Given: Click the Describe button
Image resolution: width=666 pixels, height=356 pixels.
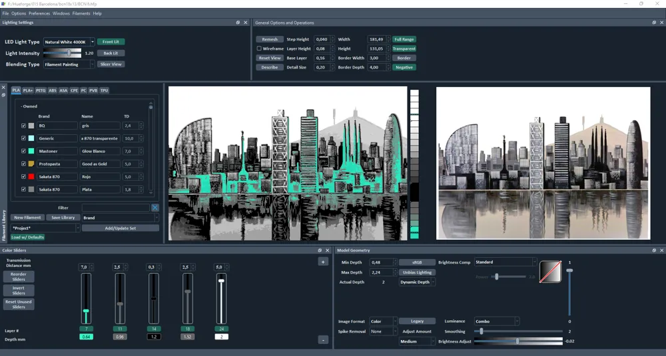Looking at the screenshot, I should point(270,67).
